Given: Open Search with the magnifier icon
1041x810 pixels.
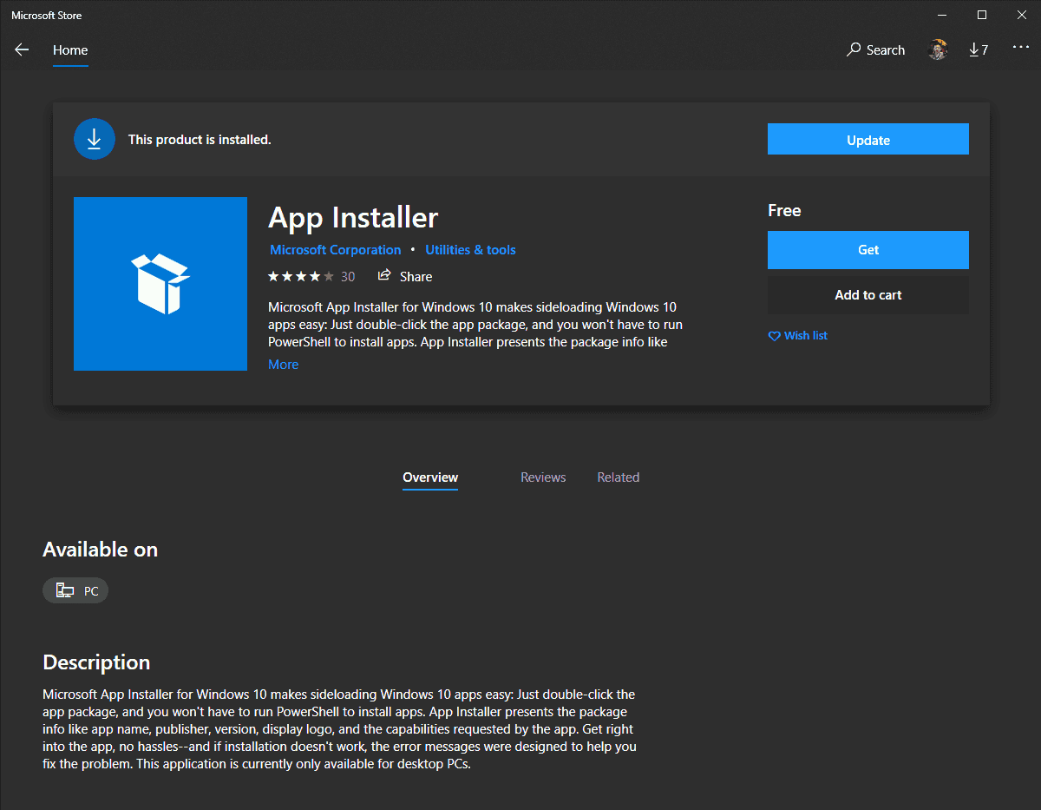Looking at the screenshot, I should click(854, 50).
